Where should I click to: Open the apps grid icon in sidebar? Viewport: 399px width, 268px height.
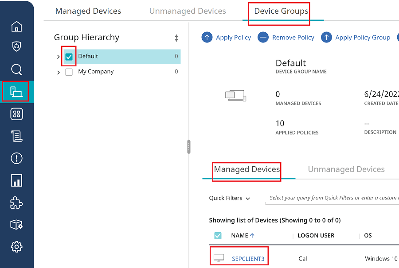click(16, 114)
